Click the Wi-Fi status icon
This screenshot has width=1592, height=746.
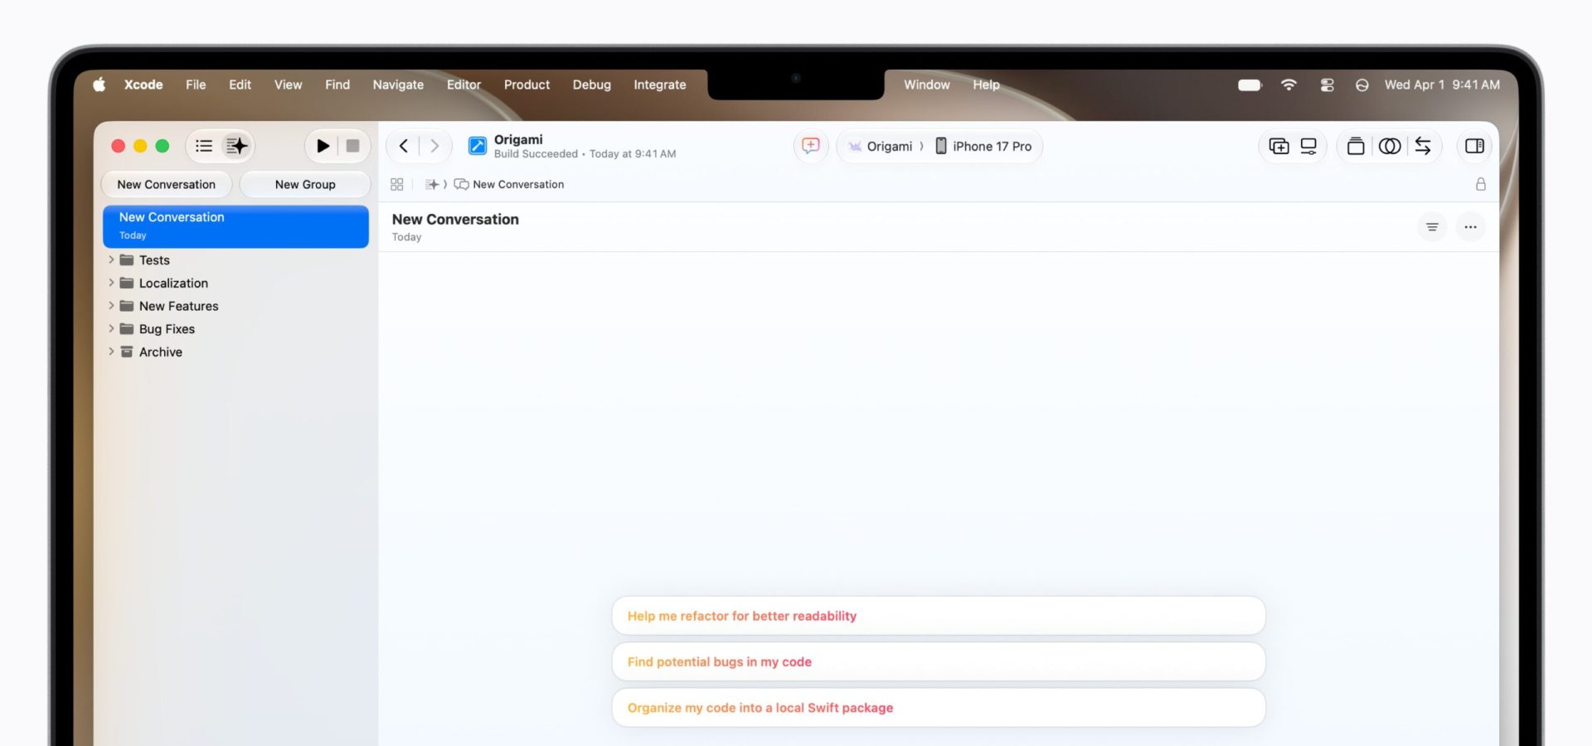(x=1289, y=85)
